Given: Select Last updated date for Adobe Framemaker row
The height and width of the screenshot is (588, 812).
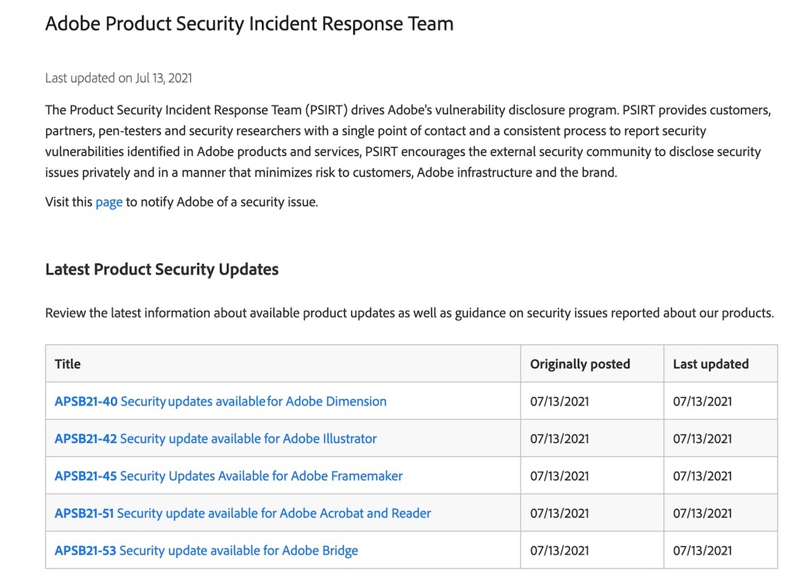Looking at the screenshot, I should coord(702,476).
